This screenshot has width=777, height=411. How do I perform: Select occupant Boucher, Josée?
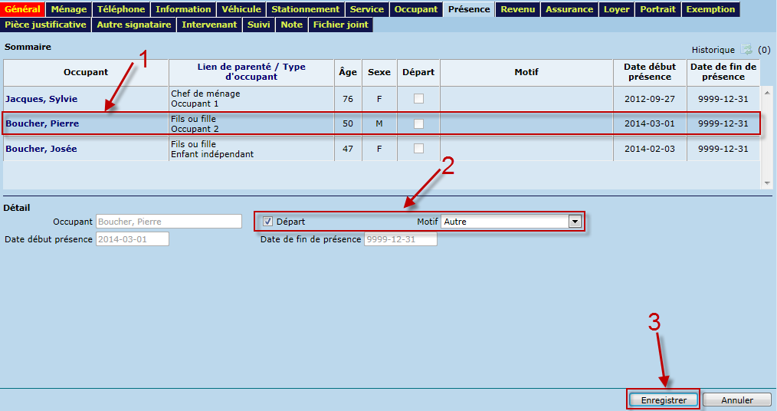click(41, 149)
